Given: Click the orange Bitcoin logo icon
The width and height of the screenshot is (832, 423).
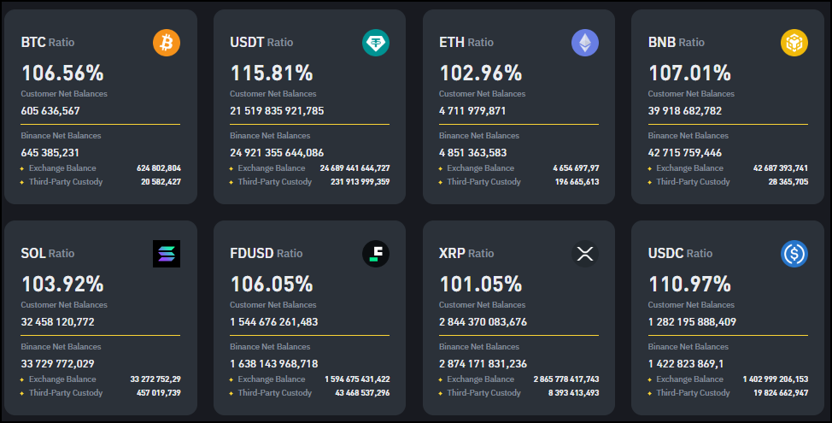Looking at the screenshot, I should pyautogui.click(x=167, y=43).
